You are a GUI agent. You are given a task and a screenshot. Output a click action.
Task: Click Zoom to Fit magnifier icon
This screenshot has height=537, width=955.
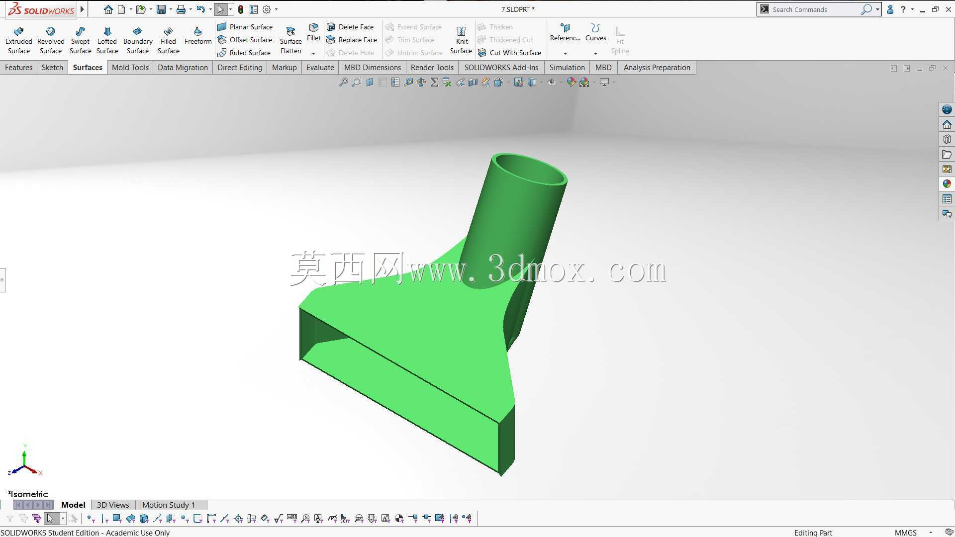click(x=344, y=82)
